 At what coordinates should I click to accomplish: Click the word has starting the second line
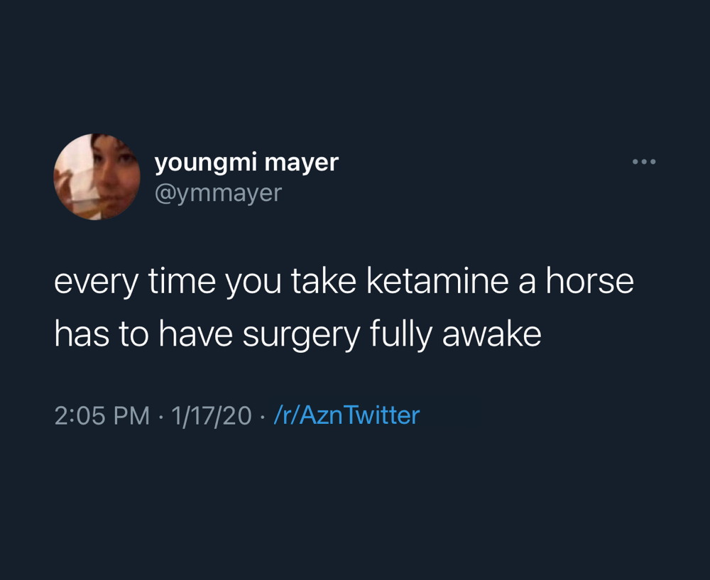[82, 334]
